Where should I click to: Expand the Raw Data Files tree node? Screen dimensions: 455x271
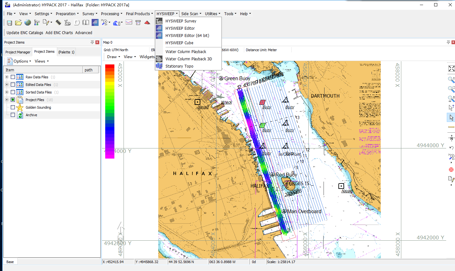(7, 77)
